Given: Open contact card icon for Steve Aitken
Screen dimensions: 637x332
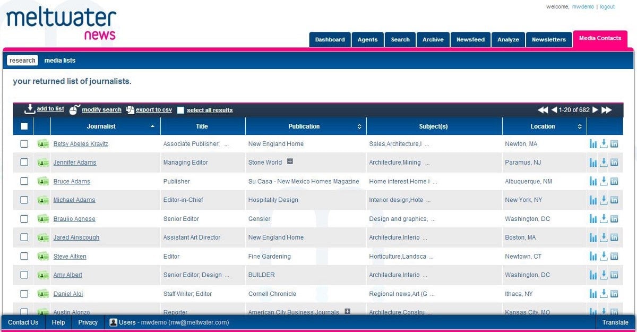Looking at the screenshot, I should pyautogui.click(x=43, y=257).
